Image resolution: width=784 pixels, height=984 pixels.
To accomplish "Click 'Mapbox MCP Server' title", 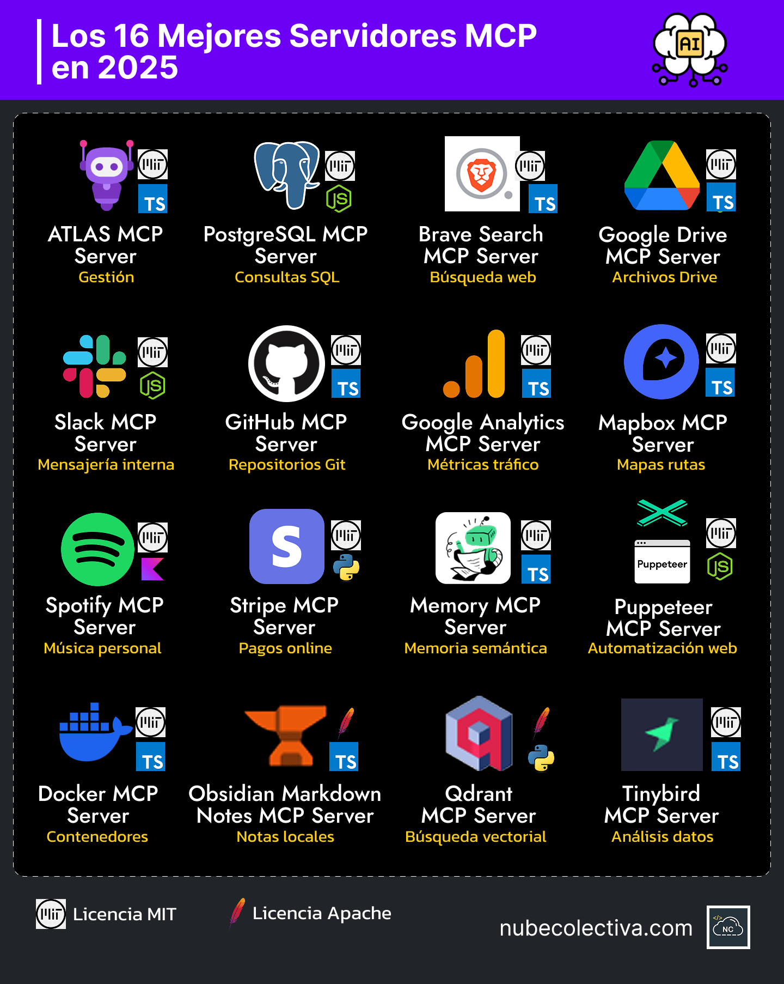I will pyautogui.click(x=663, y=433).
